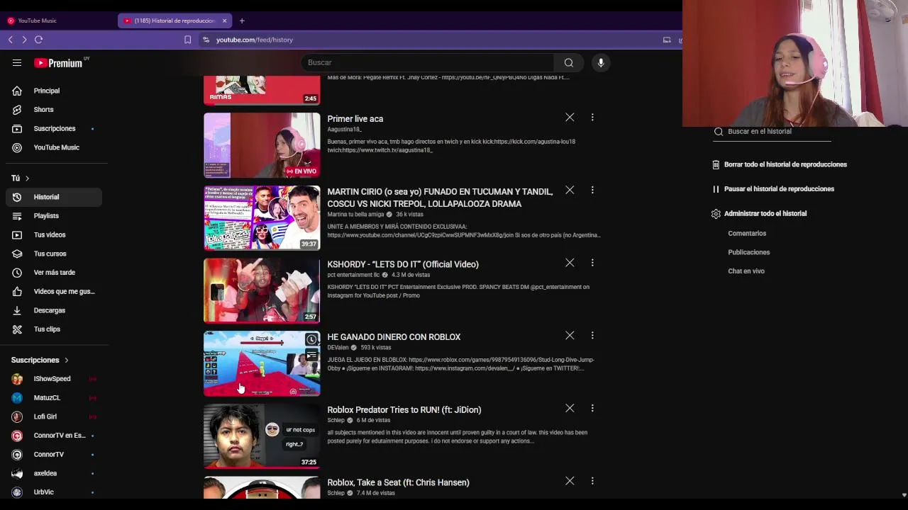Screen dimensions: 908x510
Task: Go back with browser back arrow
Action: coord(11,40)
